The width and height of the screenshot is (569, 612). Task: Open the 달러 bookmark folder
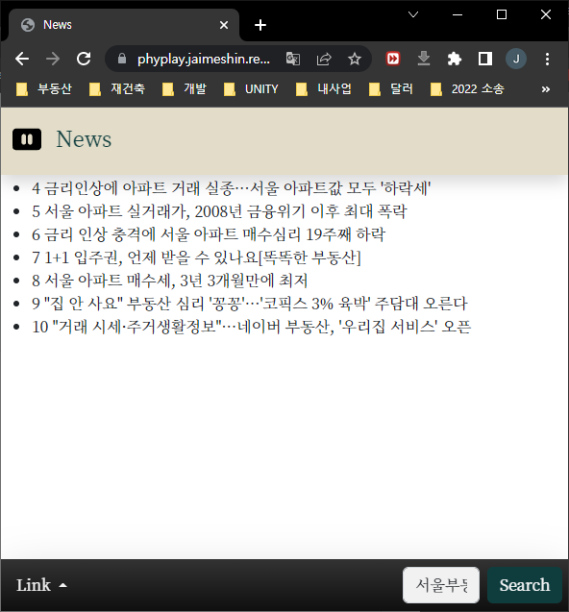click(x=390, y=89)
